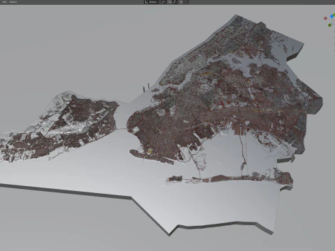The height and width of the screenshot is (251, 335).
Task: Toggle proportional editing icon
Action: [x=181, y=2]
